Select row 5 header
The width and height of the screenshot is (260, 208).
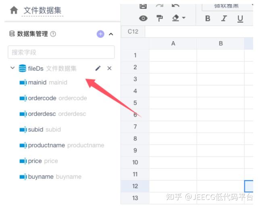click(x=135, y=103)
